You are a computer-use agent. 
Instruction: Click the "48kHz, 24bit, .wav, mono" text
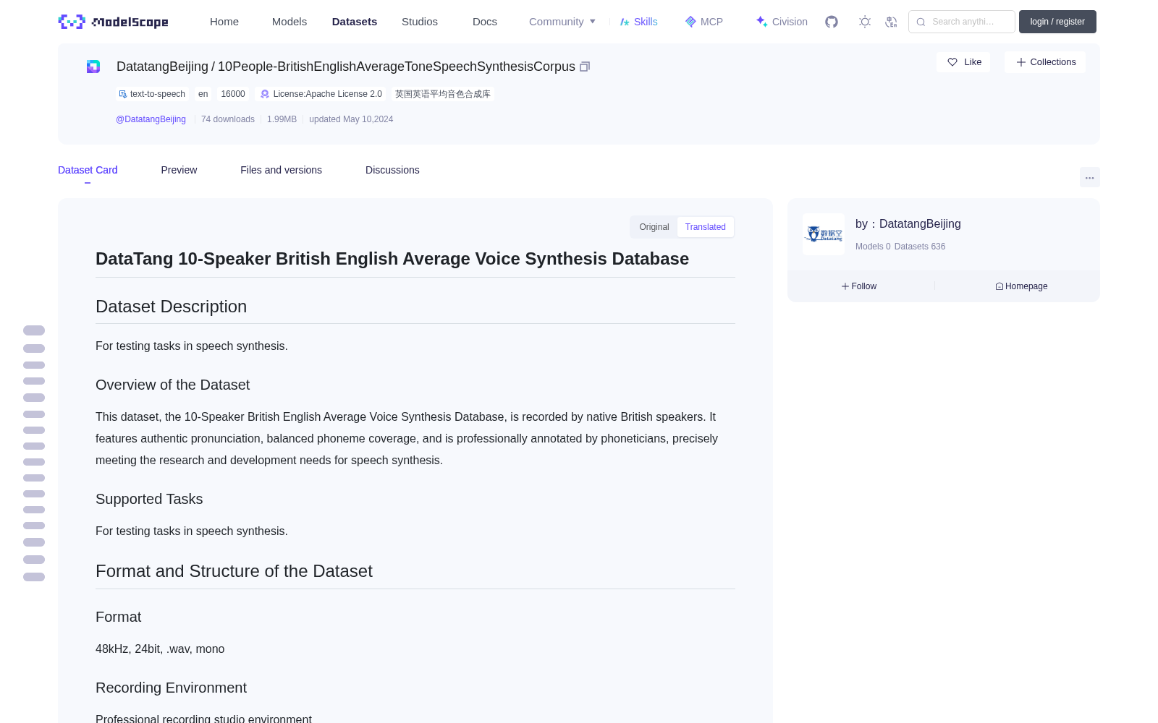(x=160, y=649)
